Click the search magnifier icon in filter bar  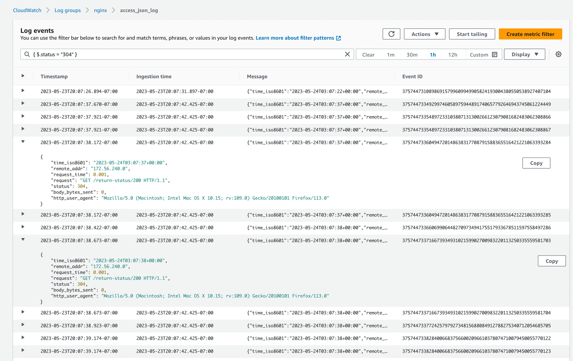point(27,54)
